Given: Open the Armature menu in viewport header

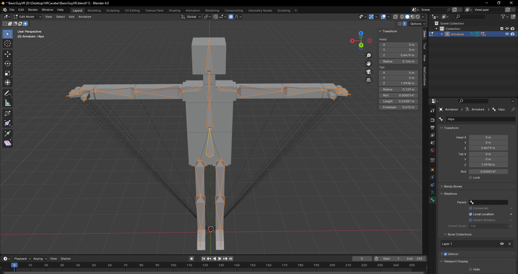Looking at the screenshot, I should [85, 17].
